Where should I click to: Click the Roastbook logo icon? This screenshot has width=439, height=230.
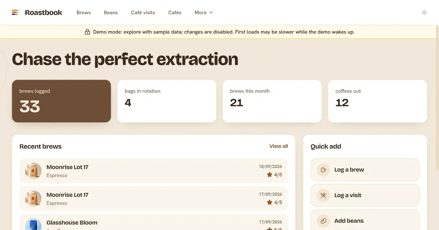[x=15, y=12]
